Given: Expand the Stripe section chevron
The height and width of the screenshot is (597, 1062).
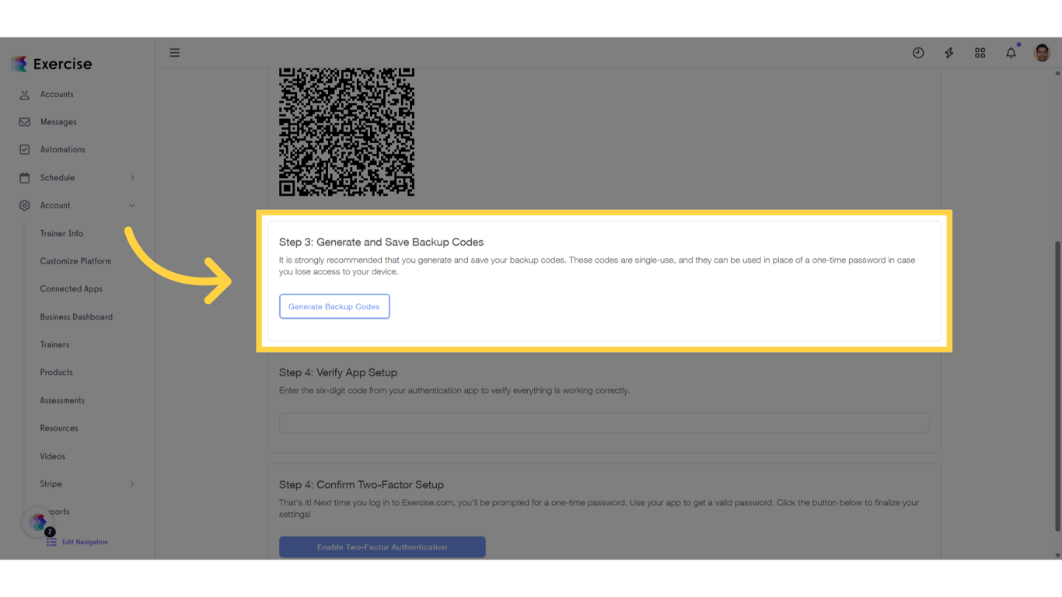Looking at the screenshot, I should pos(132,484).
